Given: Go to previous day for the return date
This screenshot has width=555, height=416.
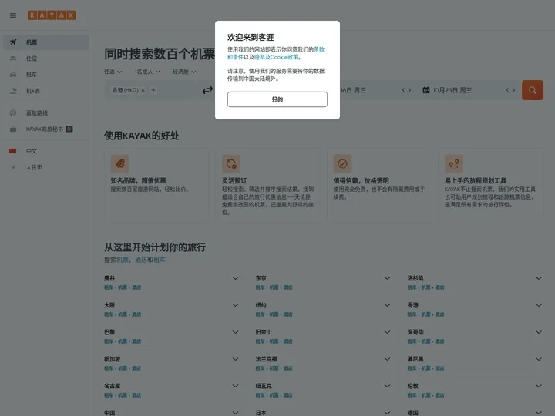Looking at the screenshot, I should tap(507, 91).
